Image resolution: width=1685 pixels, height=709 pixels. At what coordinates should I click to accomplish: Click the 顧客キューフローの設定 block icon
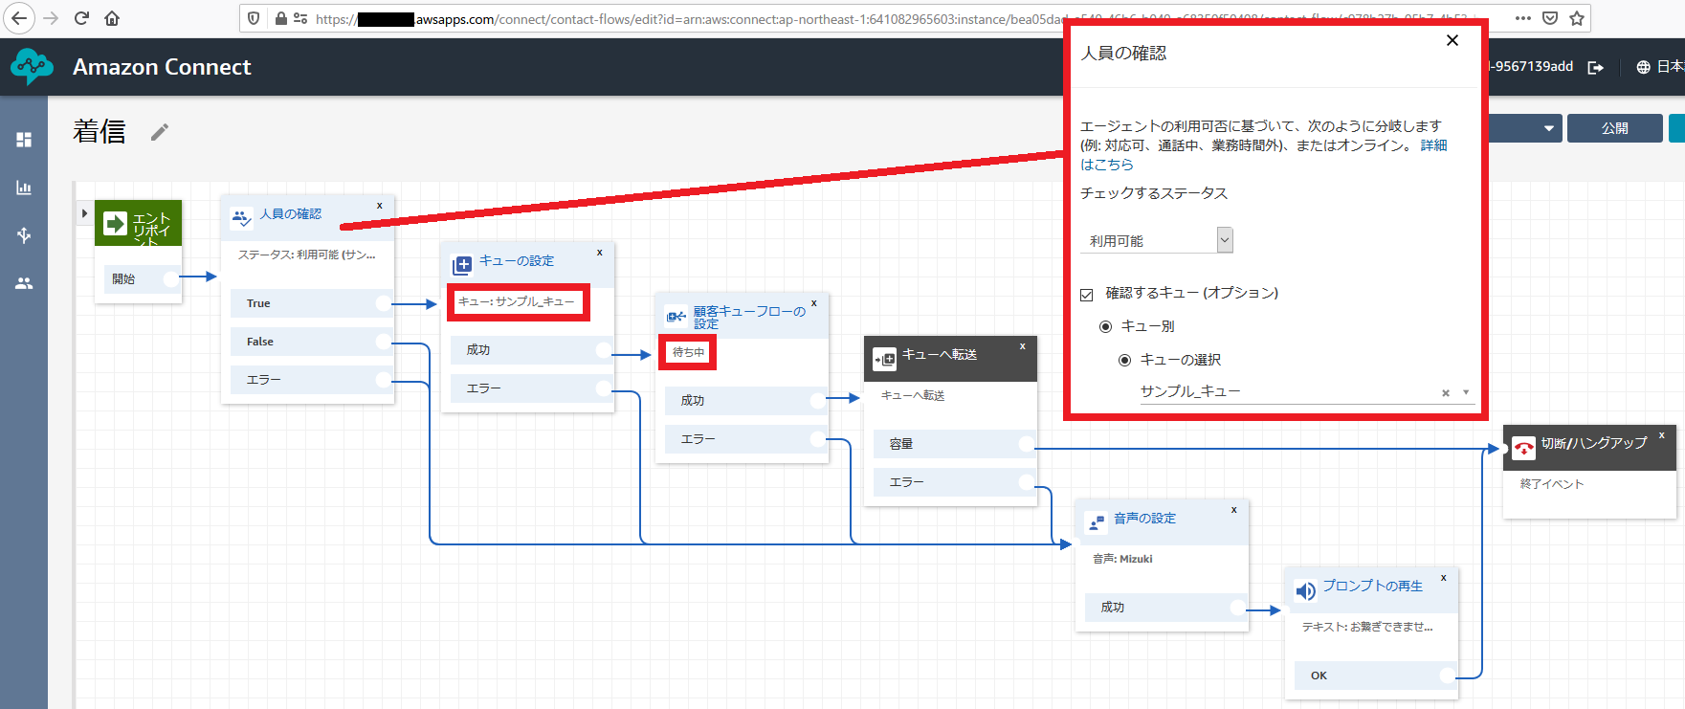pos(676,317)
